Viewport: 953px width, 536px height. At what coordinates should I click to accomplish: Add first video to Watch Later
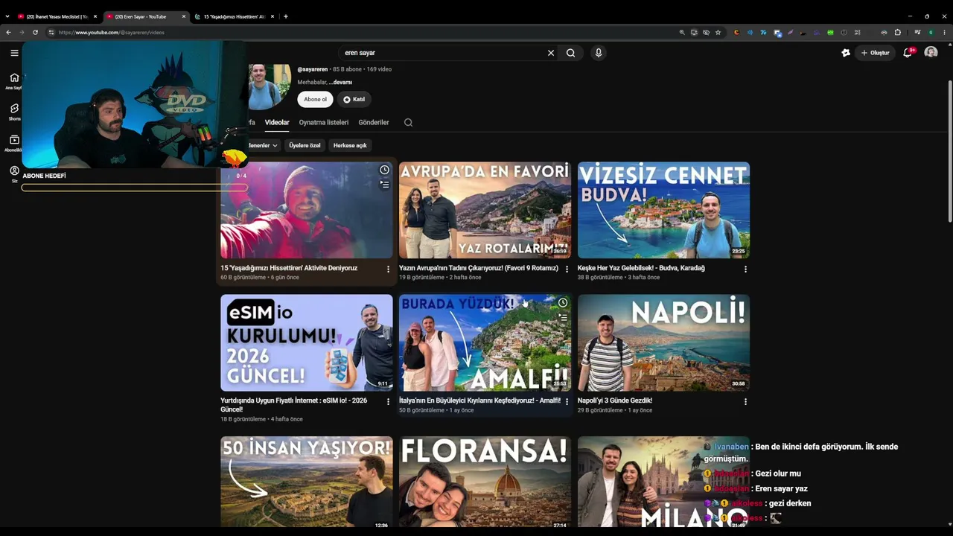[384, 170]
